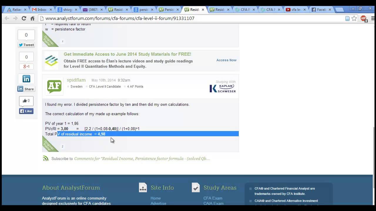Click the 'Sweden' location label

tap(76, 87)
